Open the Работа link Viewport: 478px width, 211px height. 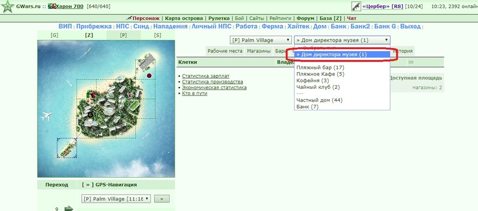click(x=246, y=27)
